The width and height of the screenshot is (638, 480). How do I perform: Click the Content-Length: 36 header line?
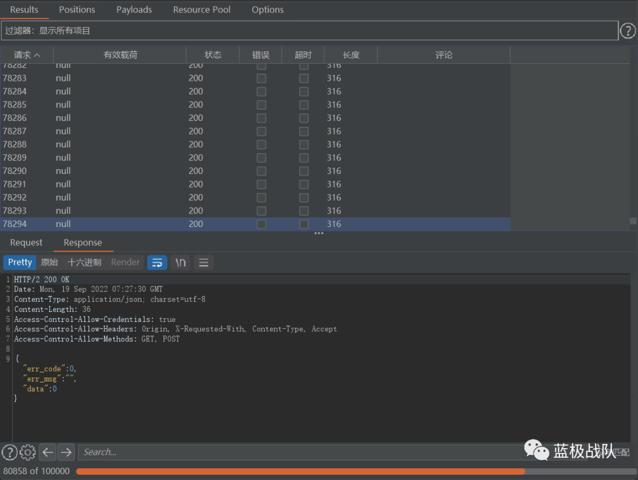pyautogui.click(x=53, y=310)
